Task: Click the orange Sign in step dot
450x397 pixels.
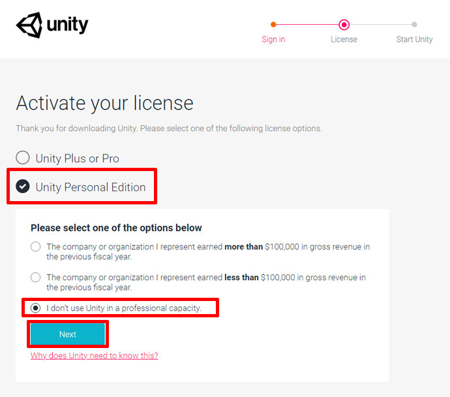Action: click(273, 25)
